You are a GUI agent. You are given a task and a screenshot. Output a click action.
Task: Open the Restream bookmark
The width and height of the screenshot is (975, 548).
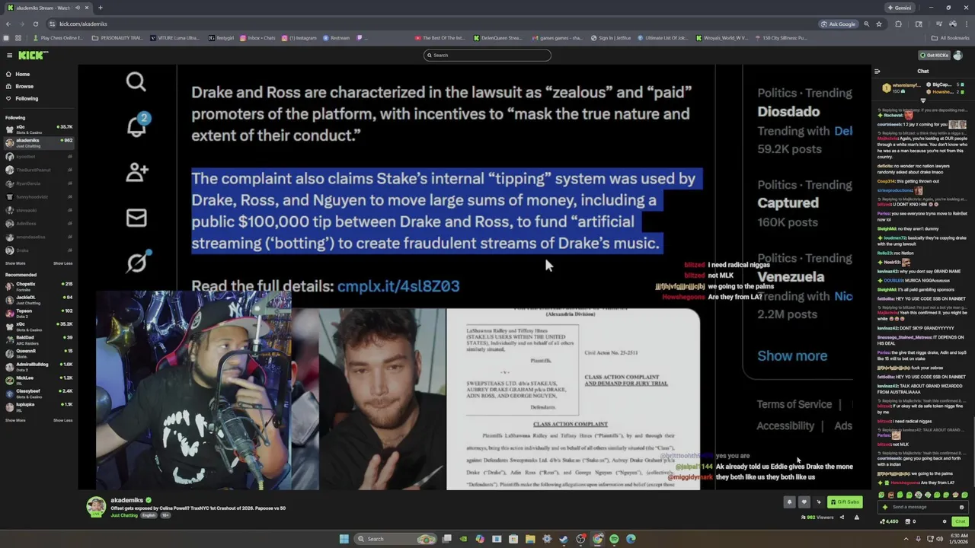click(x=336, y=38)
